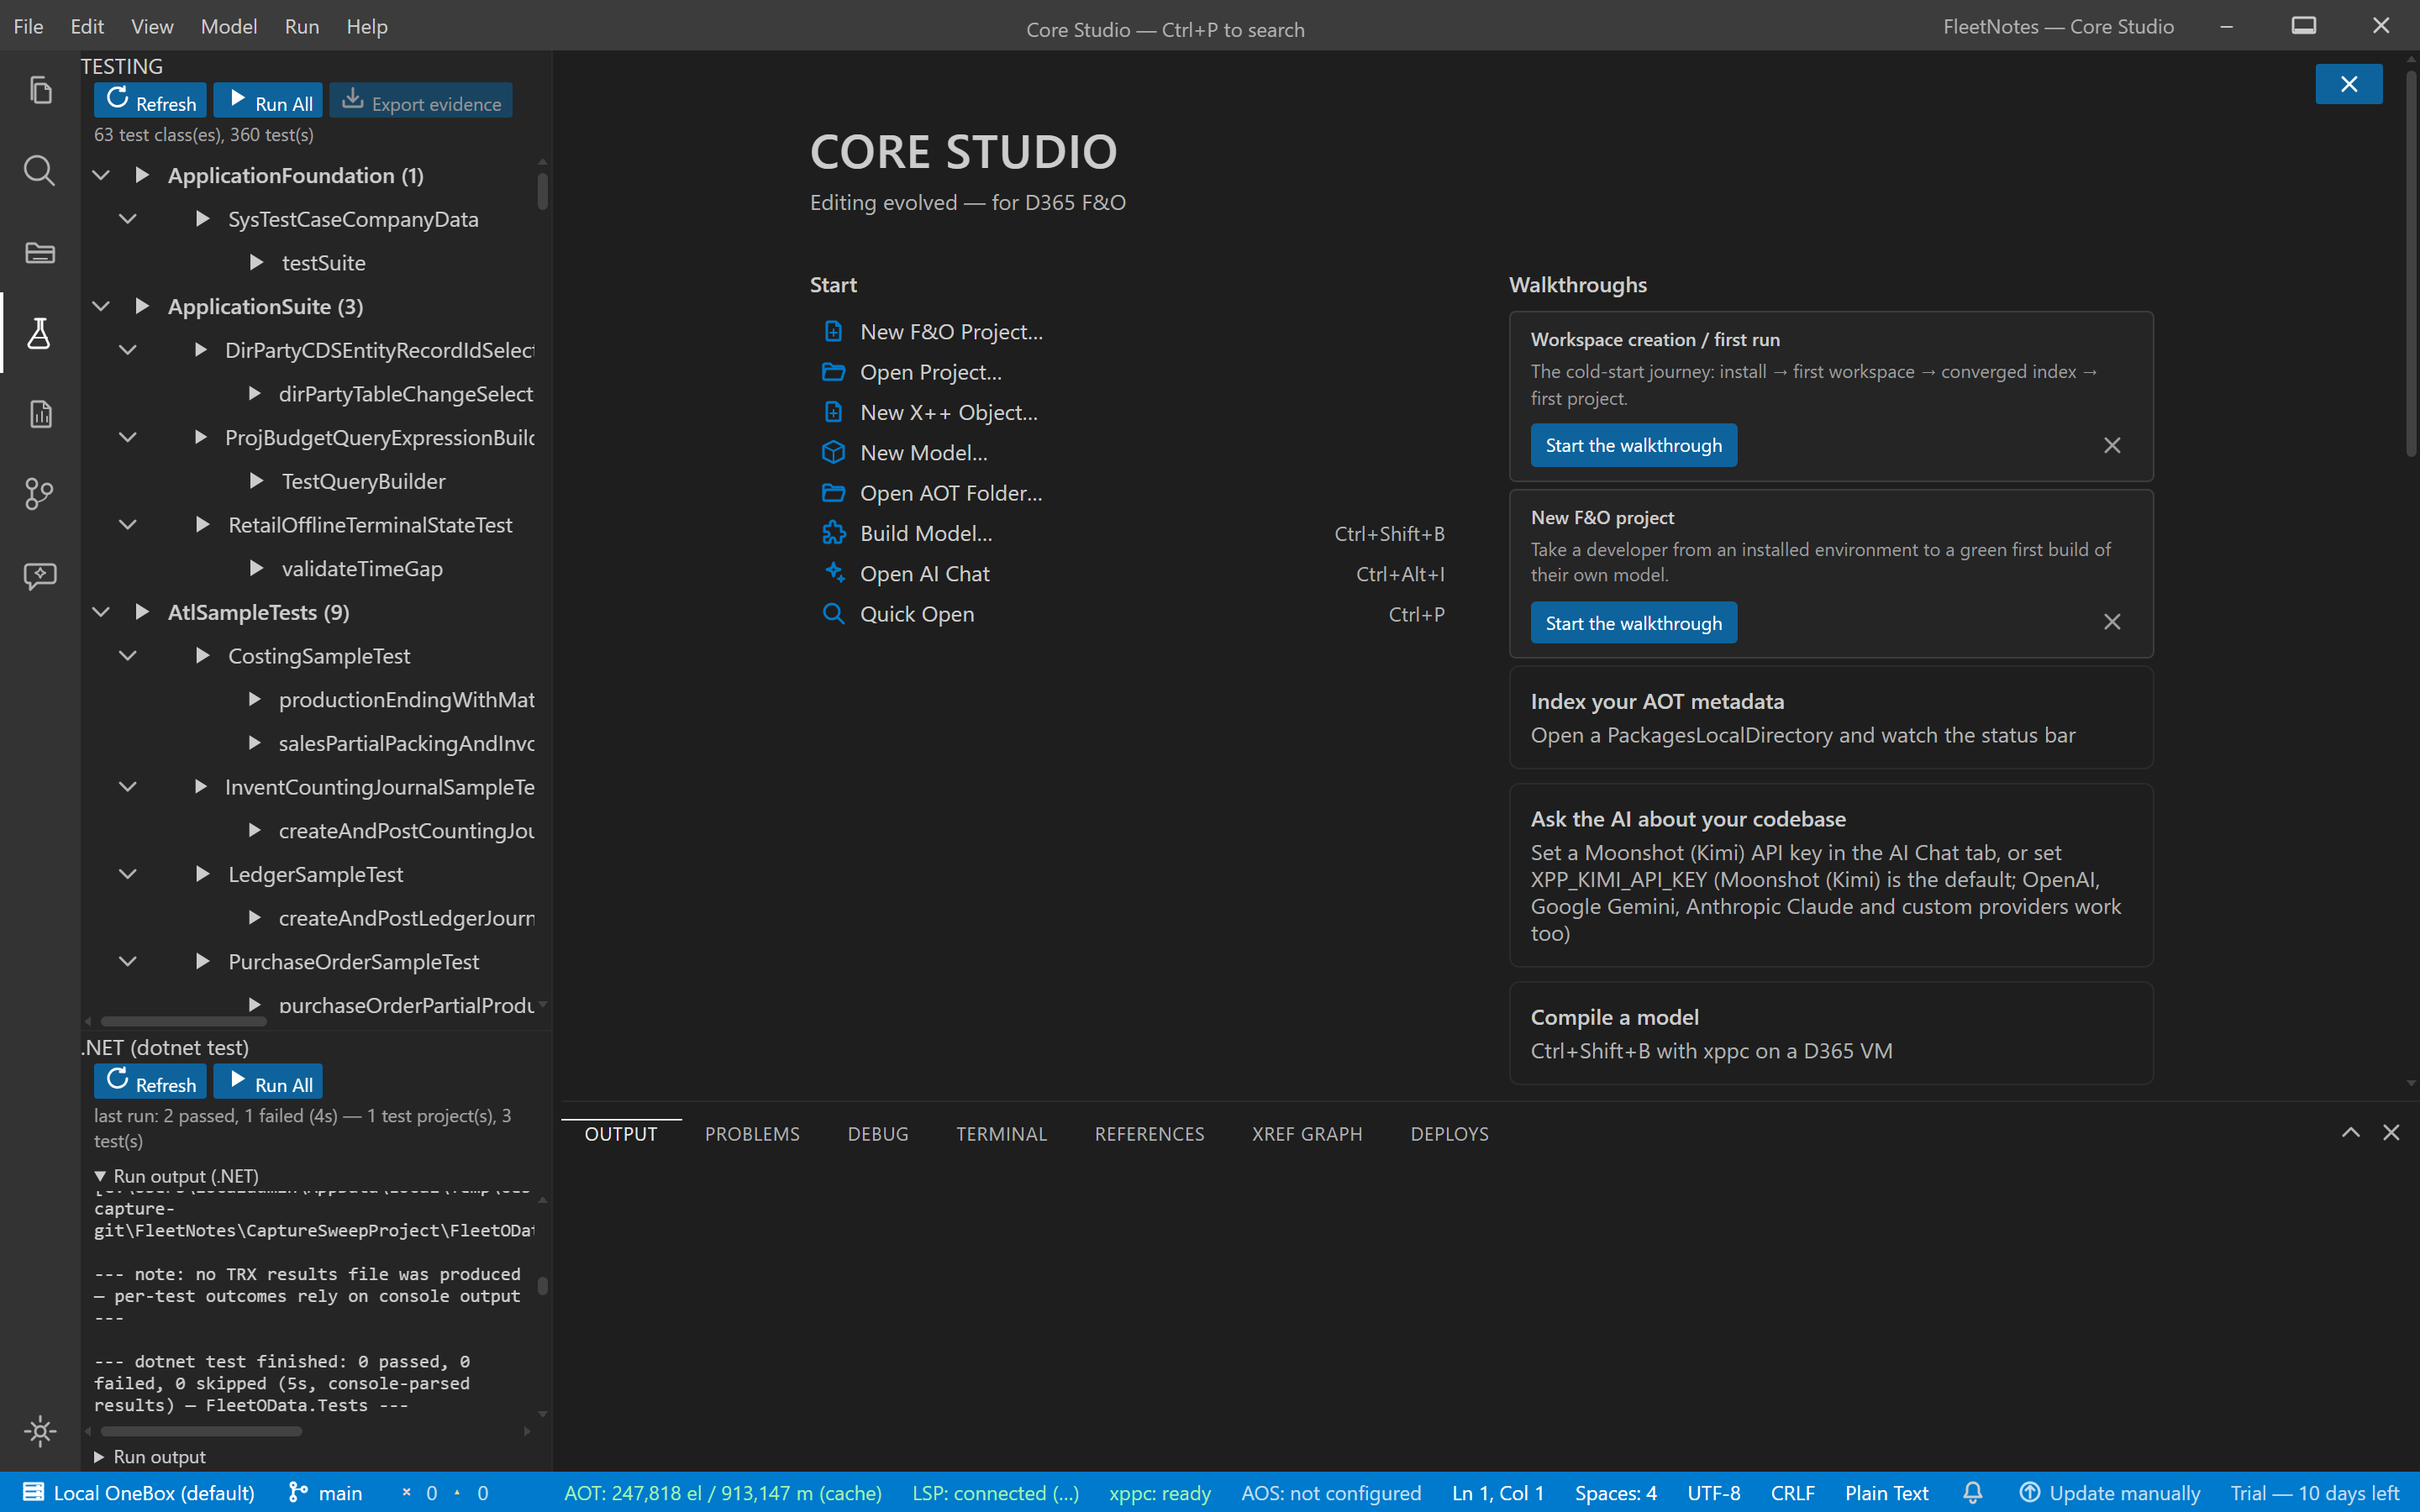
Task: Click Refresh in .NET dotnet test section
Action: coord(151,1082)
